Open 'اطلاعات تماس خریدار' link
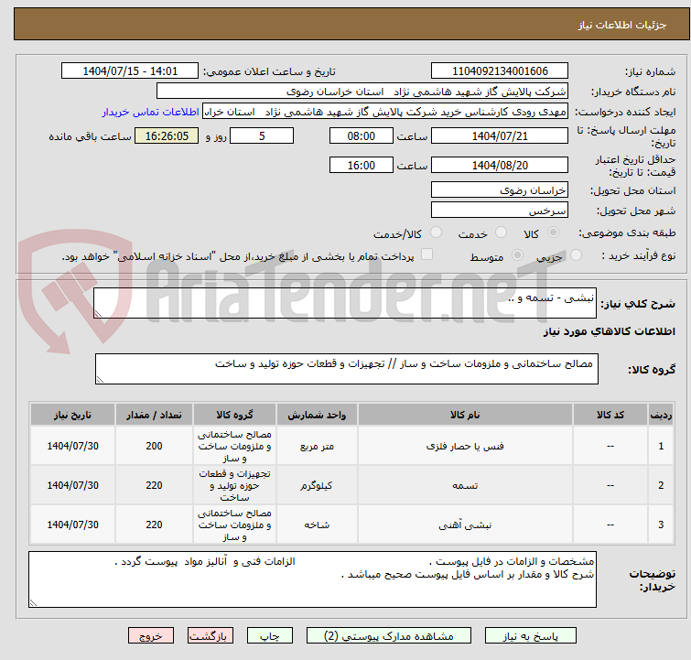691x660 pixels. click(x=151, y=112)
